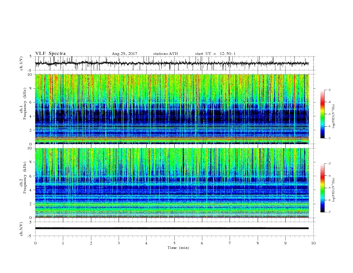This screenshot has height=273, width=353.
Task: Click the ch.1 voltage waveform trace
Action: (172, 63)
